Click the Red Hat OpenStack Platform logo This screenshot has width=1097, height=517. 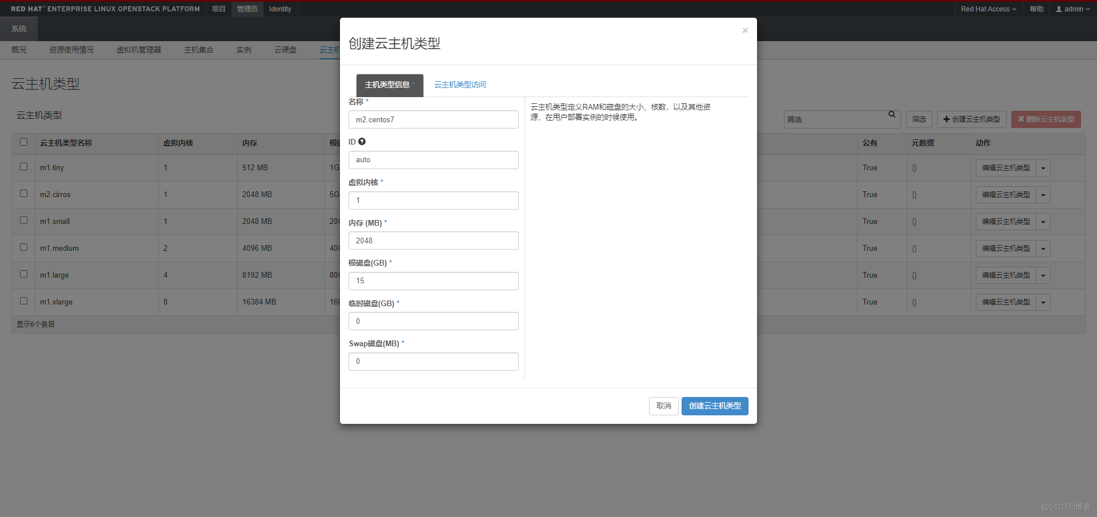105,9
